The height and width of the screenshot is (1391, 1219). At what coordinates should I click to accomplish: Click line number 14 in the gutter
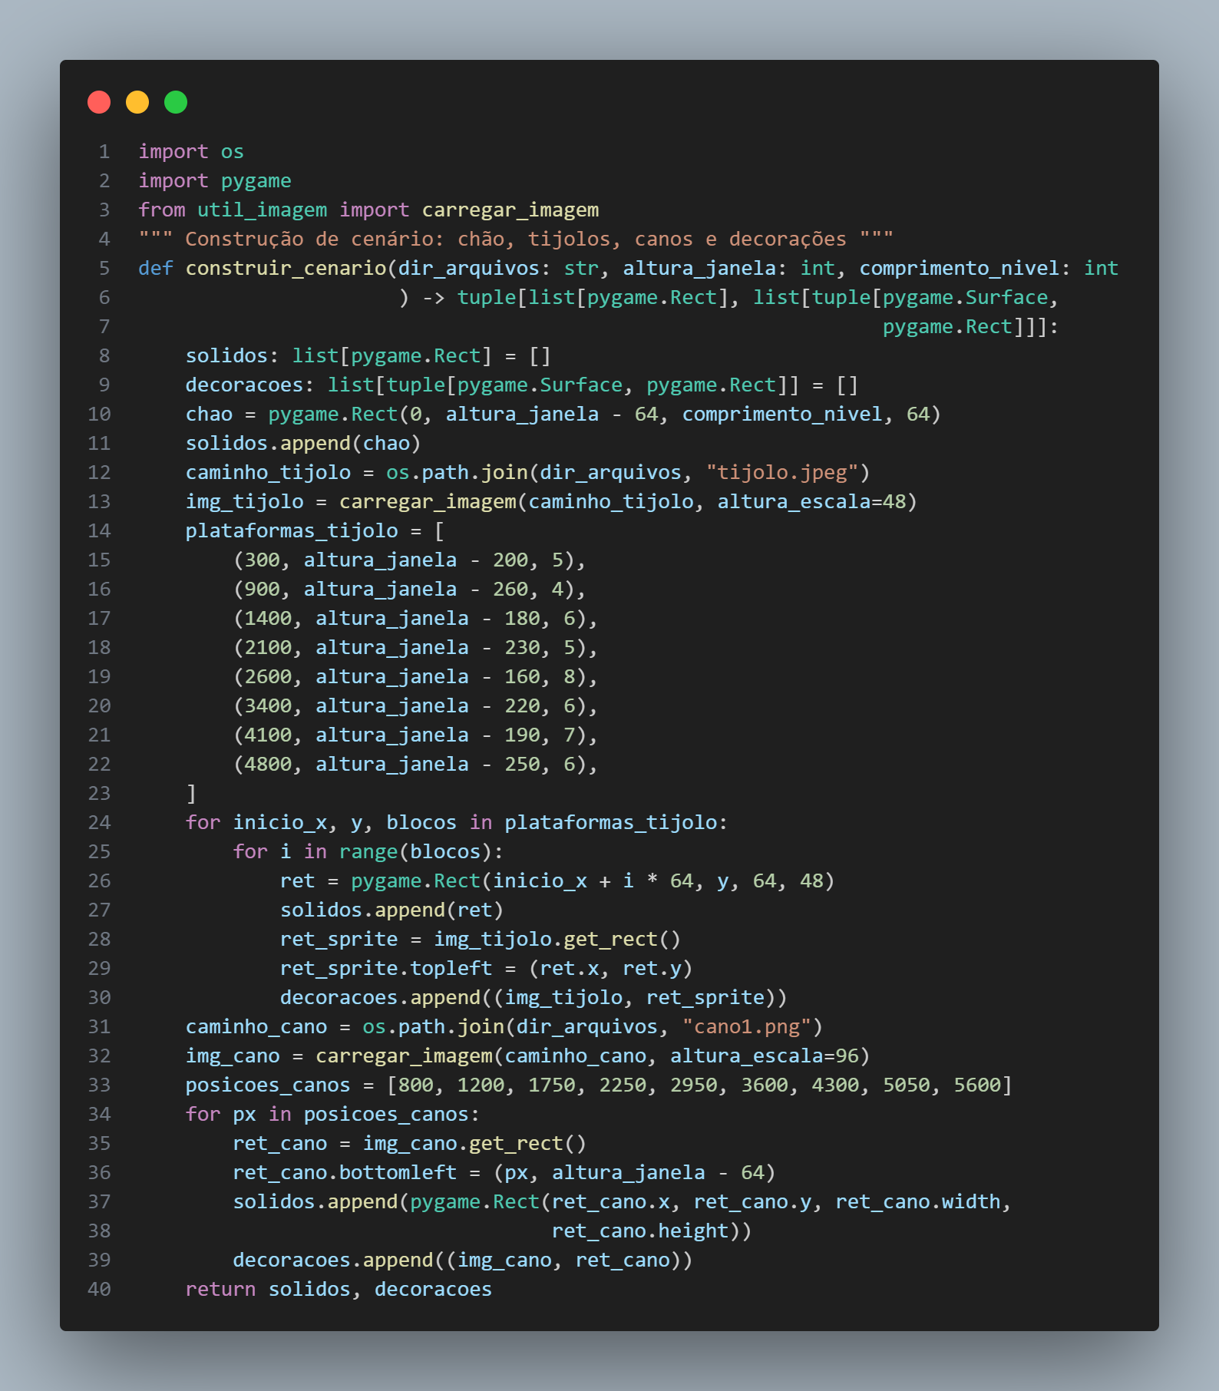99,530
